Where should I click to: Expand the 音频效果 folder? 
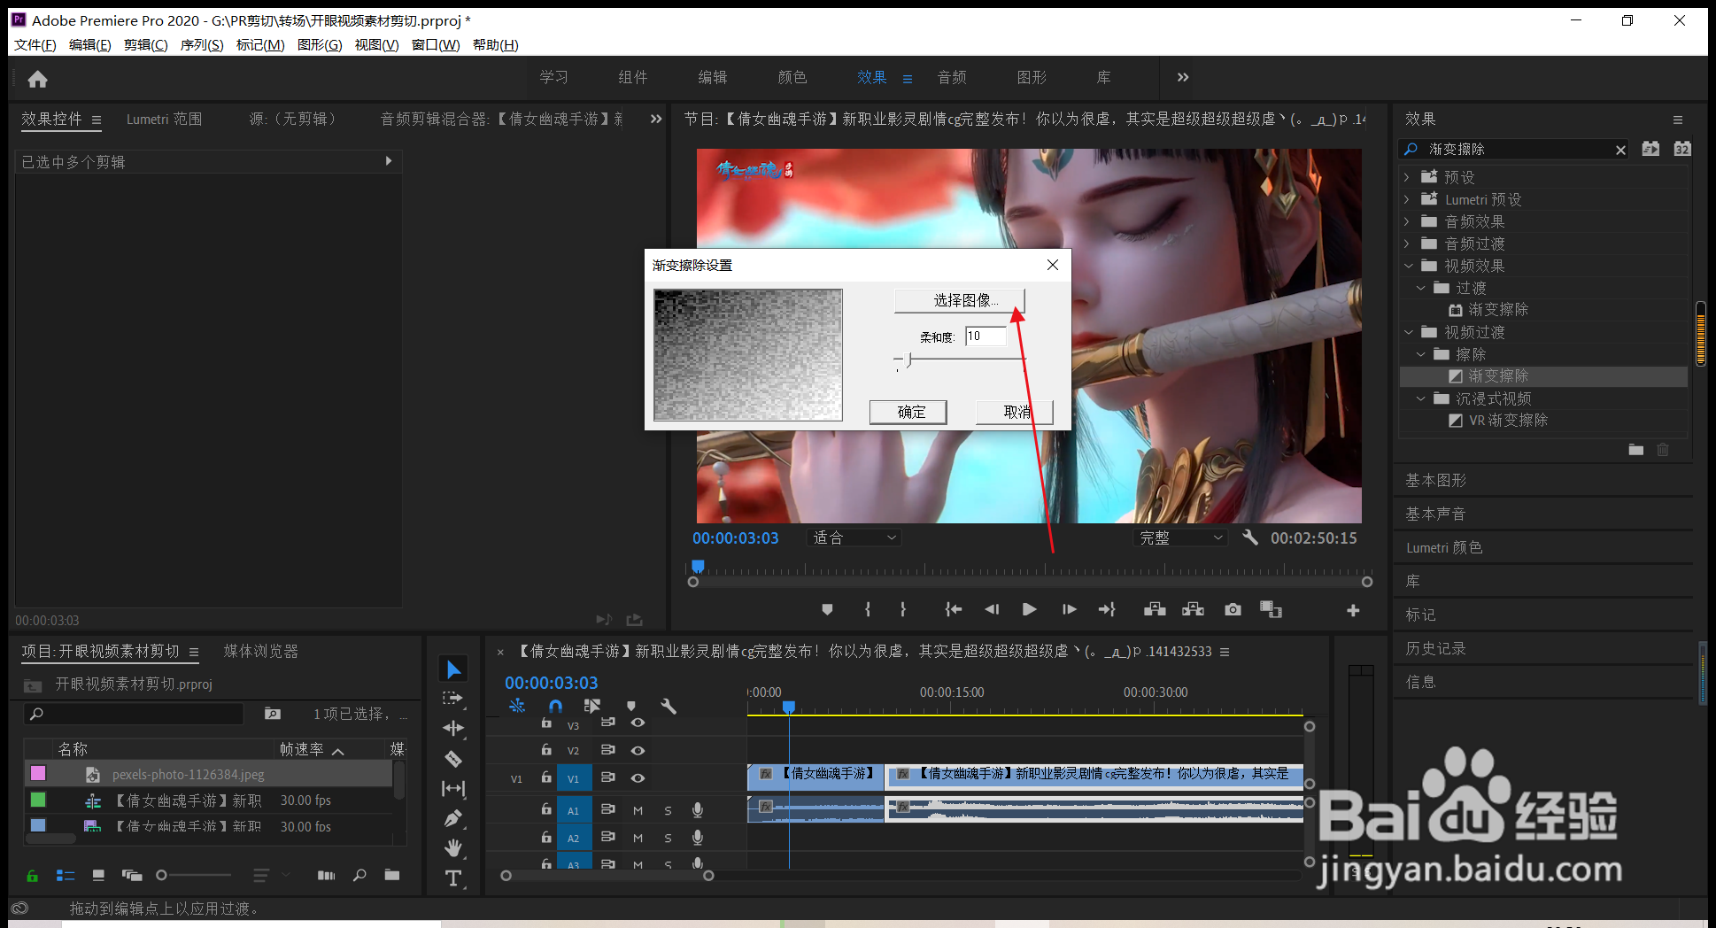click(x=1407, y=221)
